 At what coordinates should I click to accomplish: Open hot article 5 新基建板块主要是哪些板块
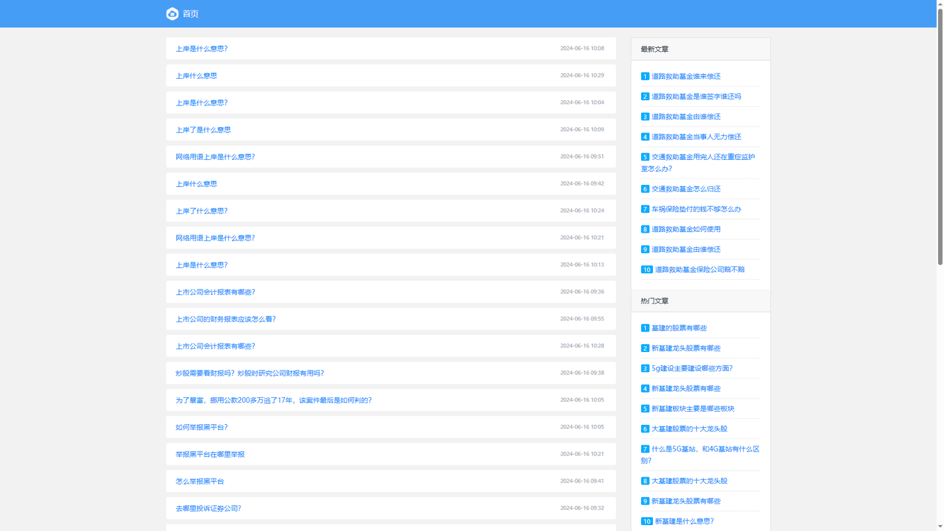pyautogui.click(x=693, y=408)
